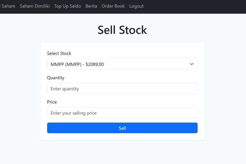Click the white form card's blank bottom margin
Screen dimensions: 246x164
(122, 136)
